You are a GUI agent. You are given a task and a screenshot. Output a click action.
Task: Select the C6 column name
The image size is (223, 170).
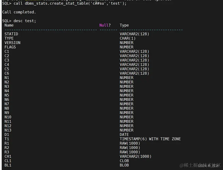coord(7,73)
